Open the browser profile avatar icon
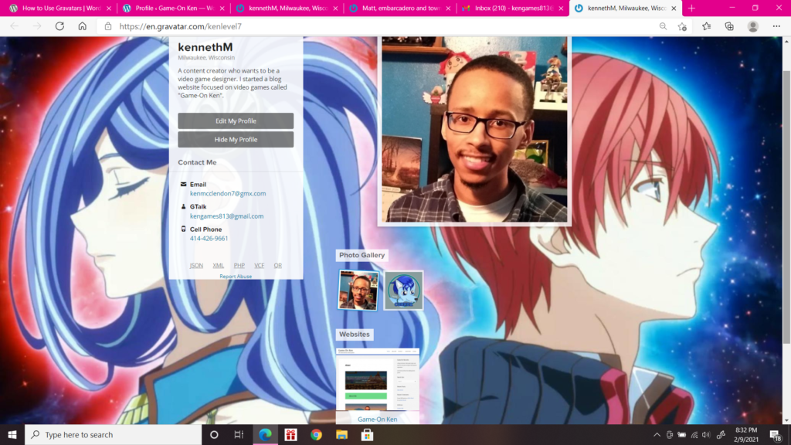The width and height of the screenshot is (791, 445). tap(752, 26)
